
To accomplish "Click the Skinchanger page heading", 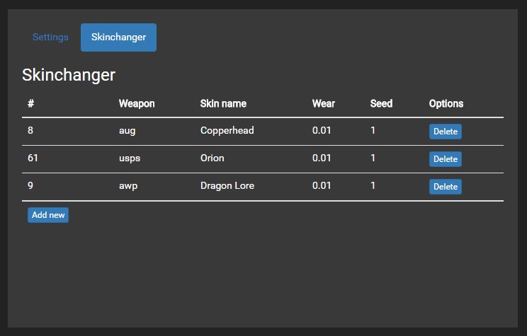I will [69, 75].
